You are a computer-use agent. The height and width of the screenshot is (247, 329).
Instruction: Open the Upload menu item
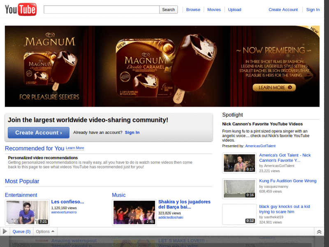[x=234, y=9]
